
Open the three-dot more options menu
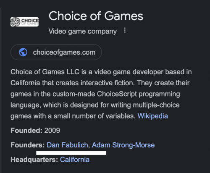click(x=125, y=30)
